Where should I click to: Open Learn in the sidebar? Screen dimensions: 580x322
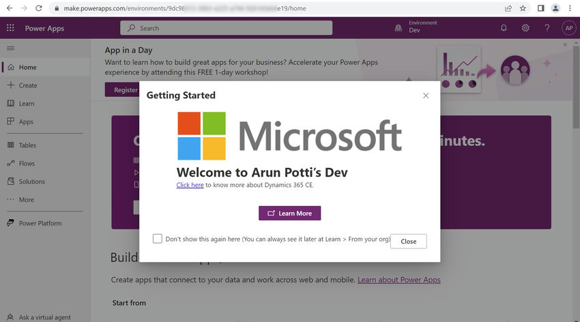coord(45,104)
